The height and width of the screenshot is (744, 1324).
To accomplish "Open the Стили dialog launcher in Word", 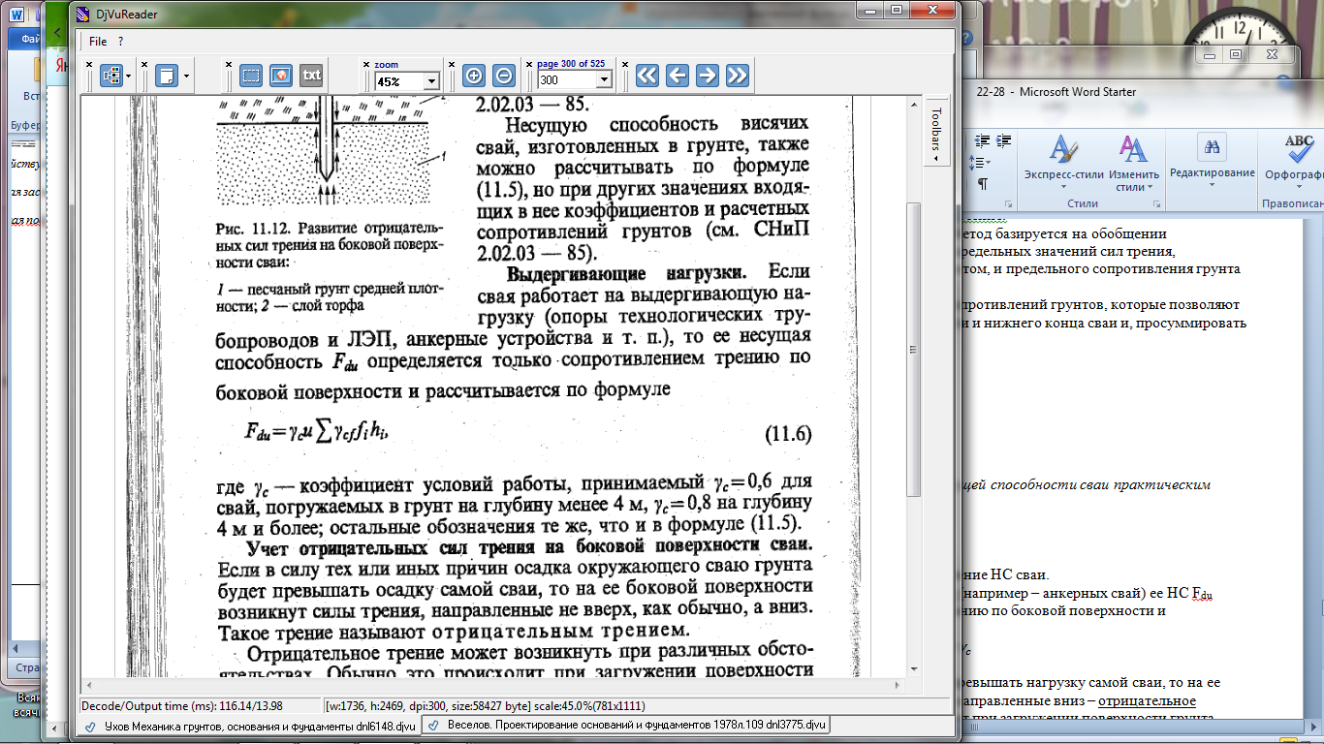I will click(x=1157, y=204).
